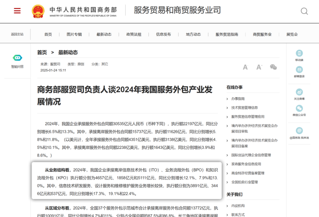Screen dimensions: 319x217
Task: Click the search magnifier icon
Action: coord(304,11)
